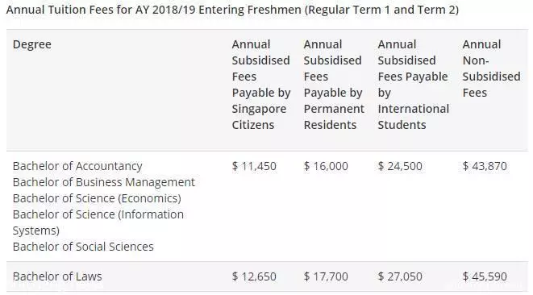The width and height of the screenshot is (533, 295).
Task: Click the $ 11,450 fee value
Action: coord(254,166)
